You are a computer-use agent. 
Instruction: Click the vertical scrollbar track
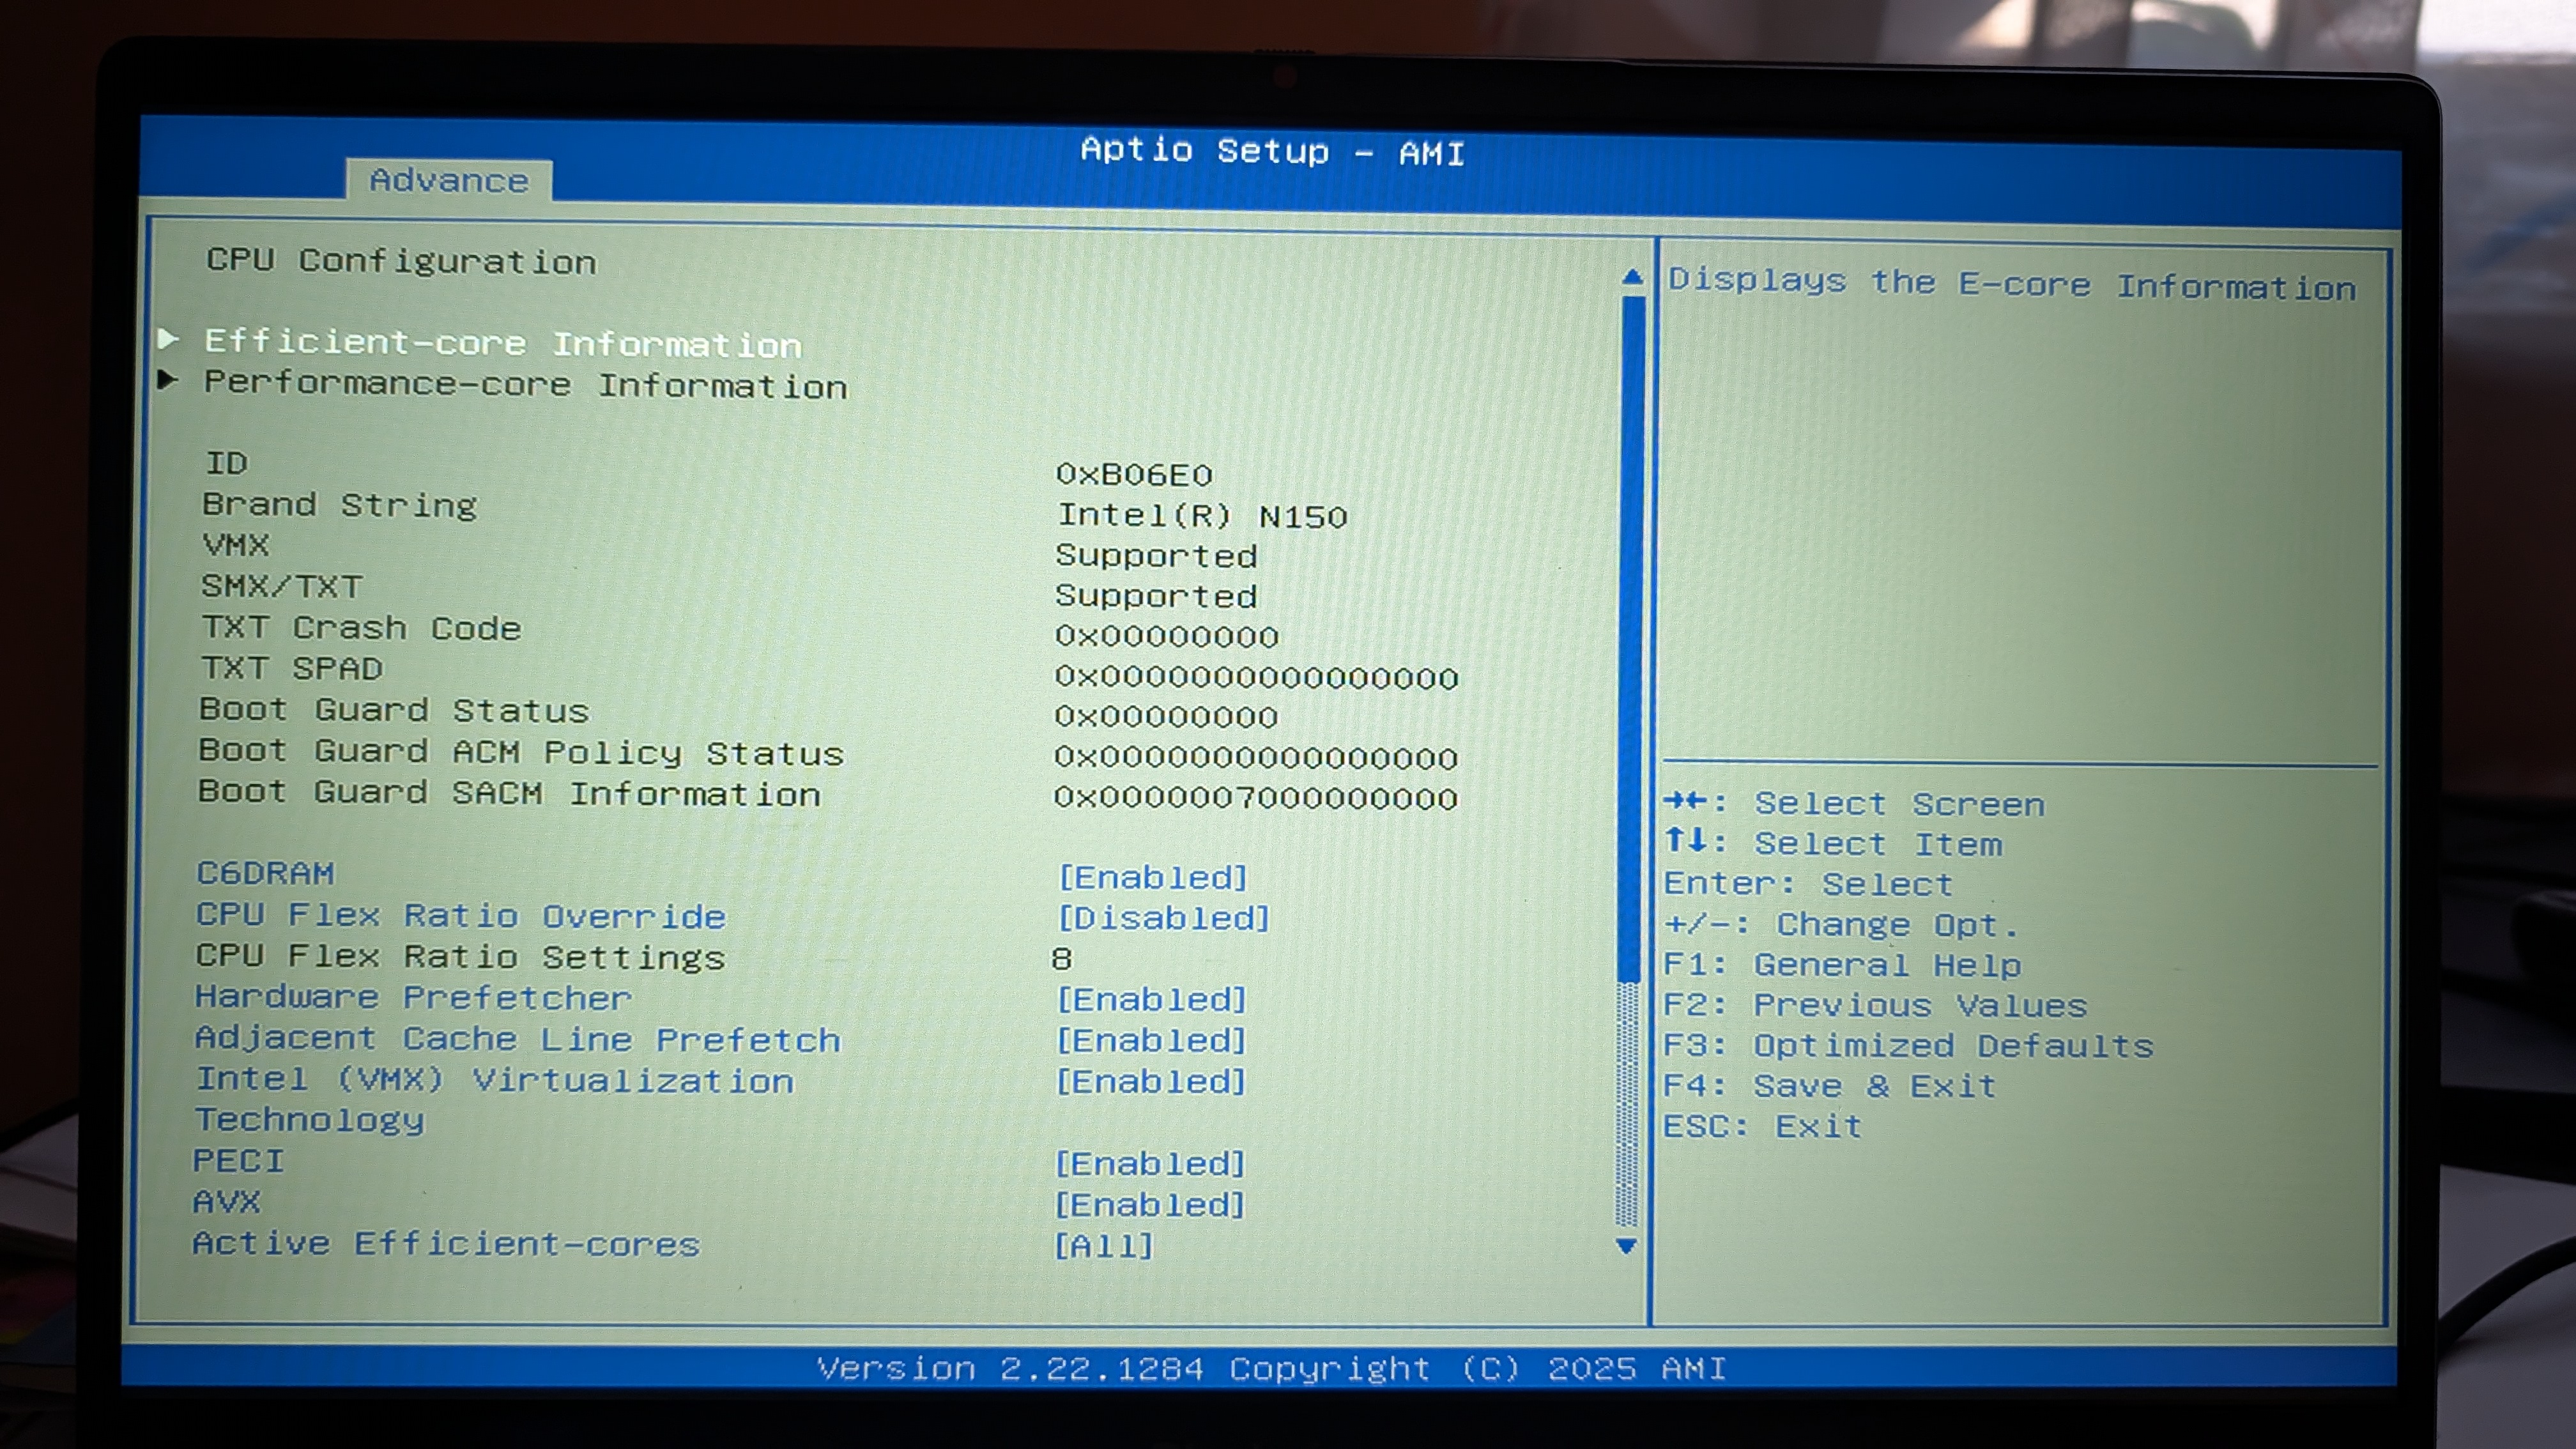[x=1628, y=1100]
